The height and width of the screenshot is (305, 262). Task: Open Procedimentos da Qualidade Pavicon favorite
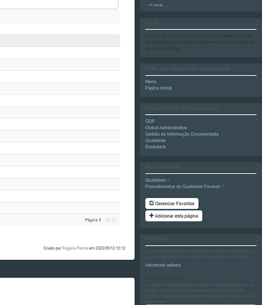click(183, 187)
